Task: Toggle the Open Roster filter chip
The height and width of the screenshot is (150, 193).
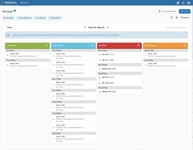Action: (55, 18)
